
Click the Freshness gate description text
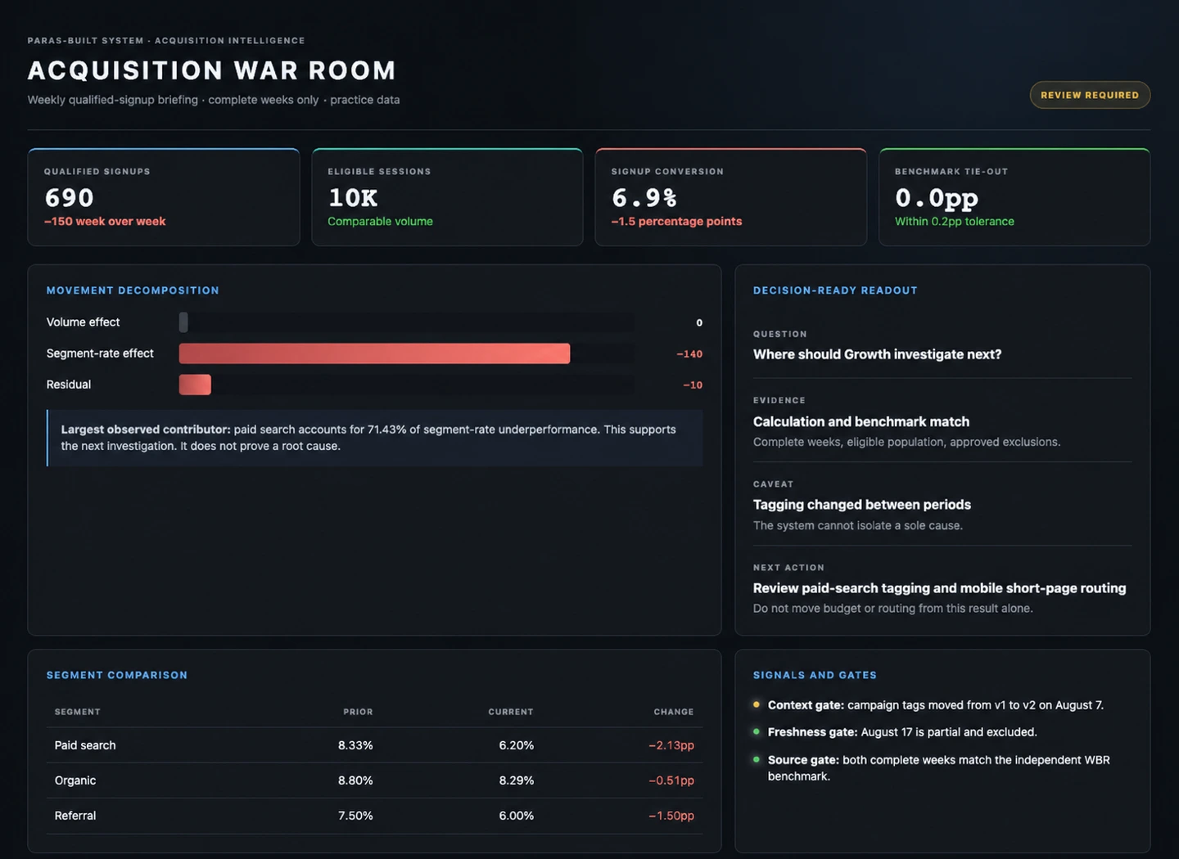(902, 732)
